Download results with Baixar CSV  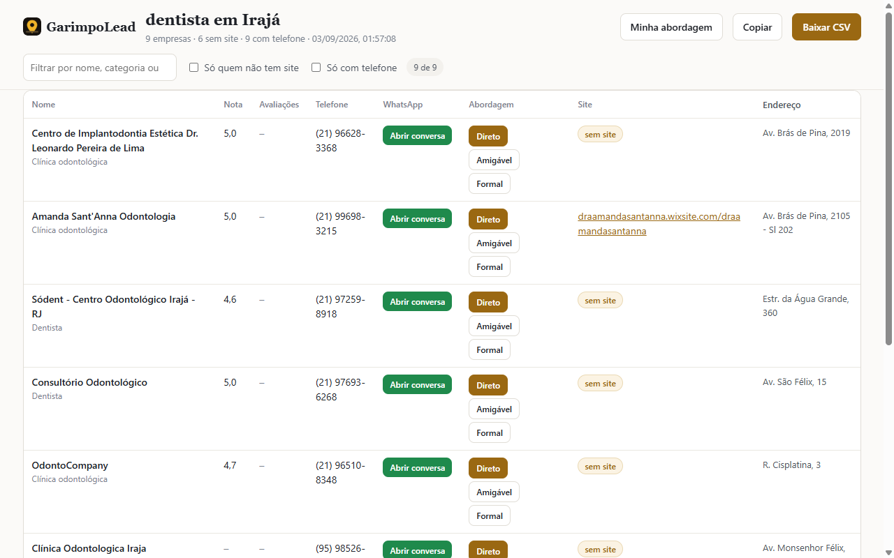coord(826,27)
